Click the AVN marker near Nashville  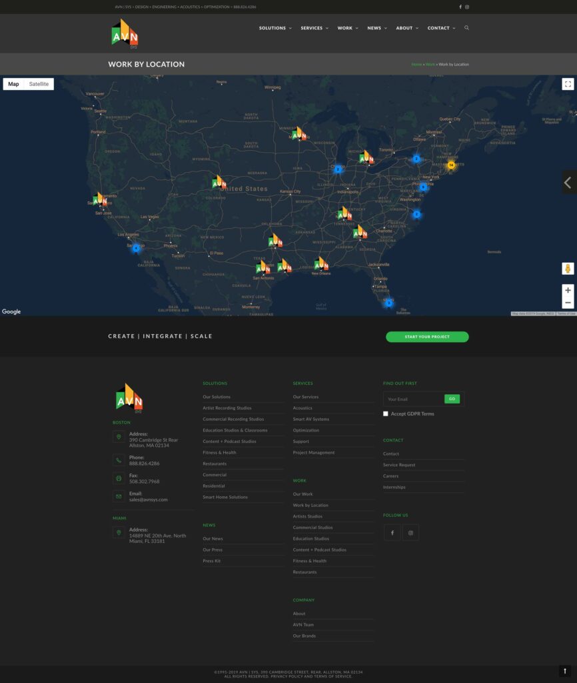(344, 213)
